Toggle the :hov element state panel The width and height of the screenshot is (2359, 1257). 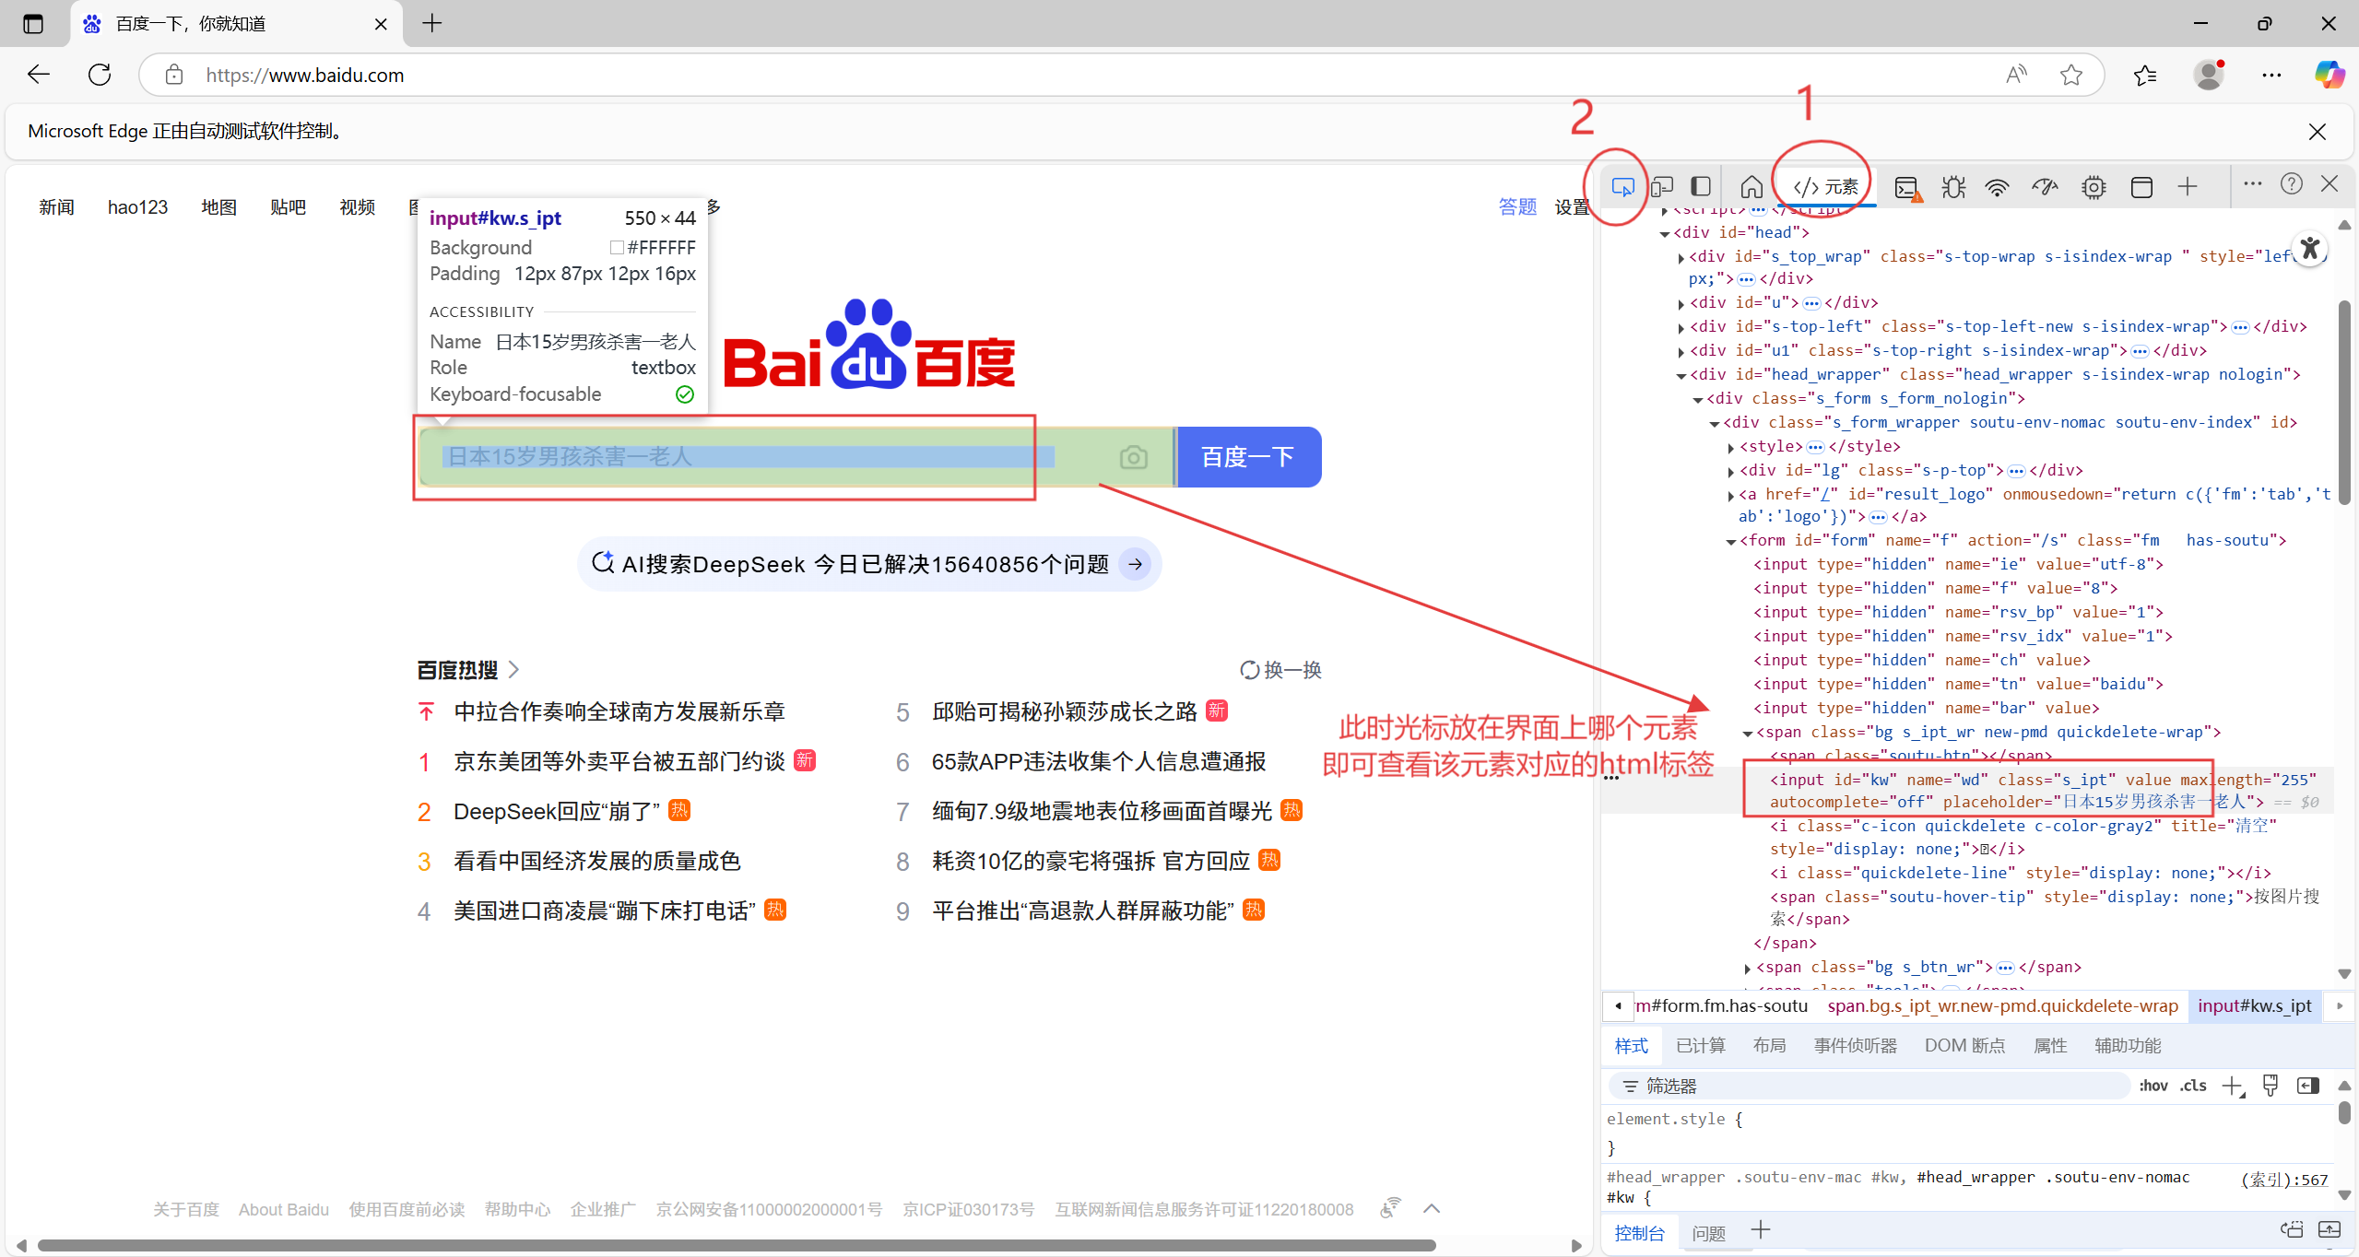[2153, 1086]
